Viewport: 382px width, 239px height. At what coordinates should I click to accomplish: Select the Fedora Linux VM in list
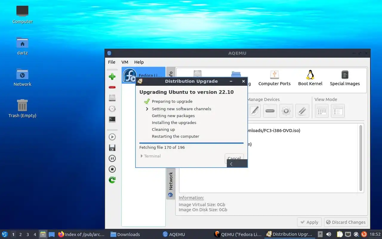(x=143, y=75)
